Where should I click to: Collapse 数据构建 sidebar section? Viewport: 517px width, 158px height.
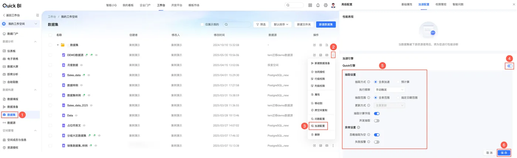35,90
